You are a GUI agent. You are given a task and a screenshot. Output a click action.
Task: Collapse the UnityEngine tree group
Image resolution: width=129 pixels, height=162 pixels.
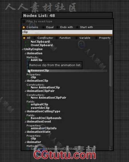pyautogui.click(x=23, y=49)
